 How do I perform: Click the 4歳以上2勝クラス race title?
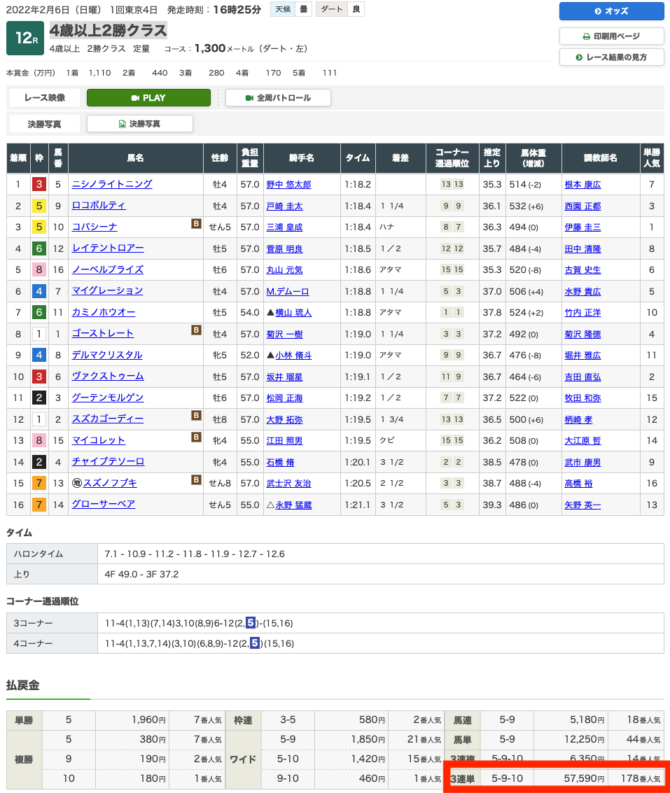pos(109,31)
